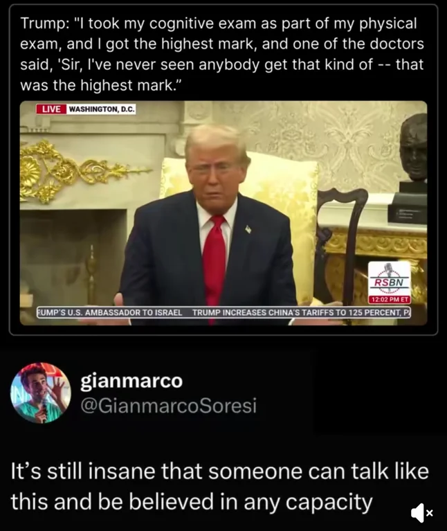Click the gianmarco display name
The width and height of the screenshot is (447, 531).
pyautogui.click(x=131, y=381)
